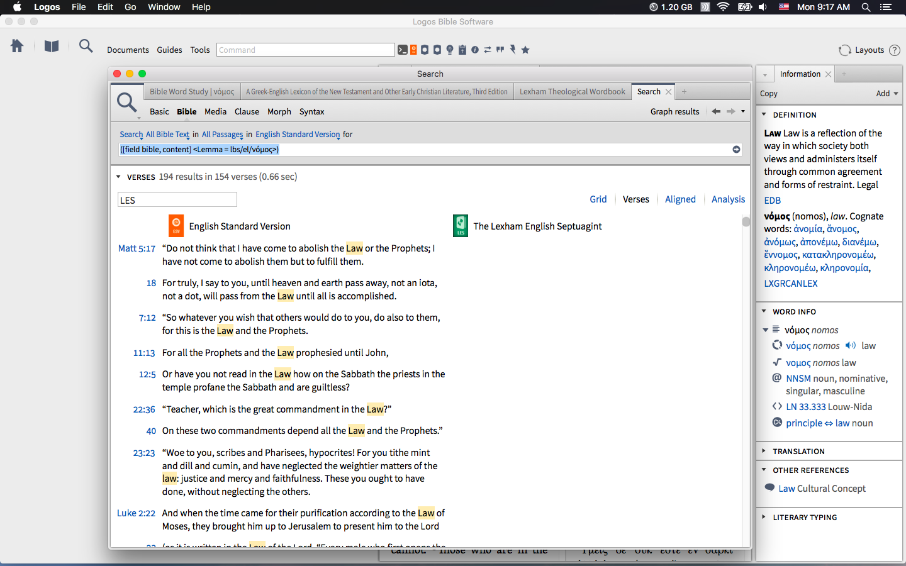Collapse the WORD INFO section

[764, 311]
